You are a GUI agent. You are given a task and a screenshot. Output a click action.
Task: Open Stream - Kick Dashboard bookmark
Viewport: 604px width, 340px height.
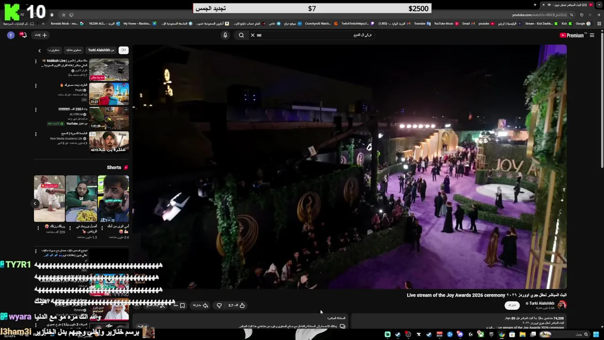(541, 24)
